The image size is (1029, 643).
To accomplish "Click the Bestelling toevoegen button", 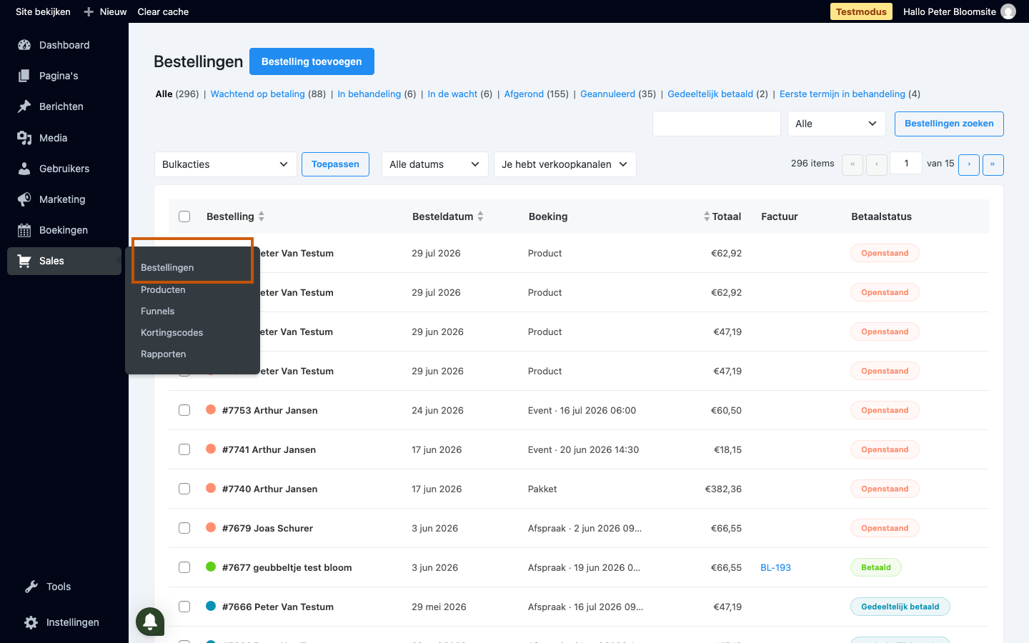I will pyautogui.click(x=312, y=61).
